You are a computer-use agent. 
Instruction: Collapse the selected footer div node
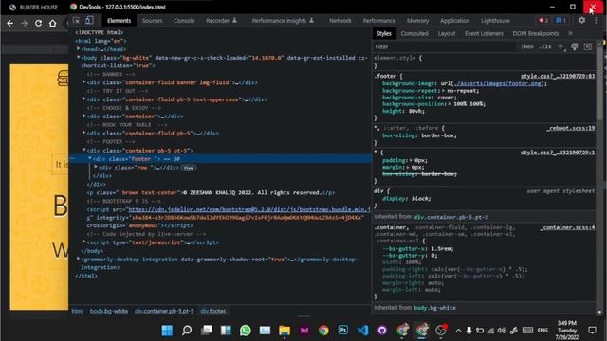coord(90,158)
